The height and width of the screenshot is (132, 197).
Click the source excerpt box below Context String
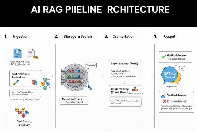(x=125, y=102)
